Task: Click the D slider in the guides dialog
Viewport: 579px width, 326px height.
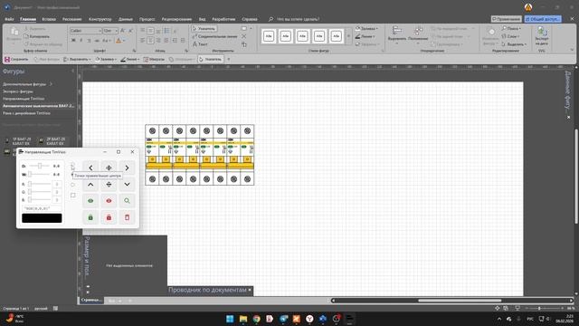Action: [39, 166]
